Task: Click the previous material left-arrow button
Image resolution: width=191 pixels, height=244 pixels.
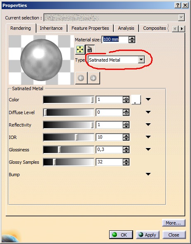Action: pos(81,78)
